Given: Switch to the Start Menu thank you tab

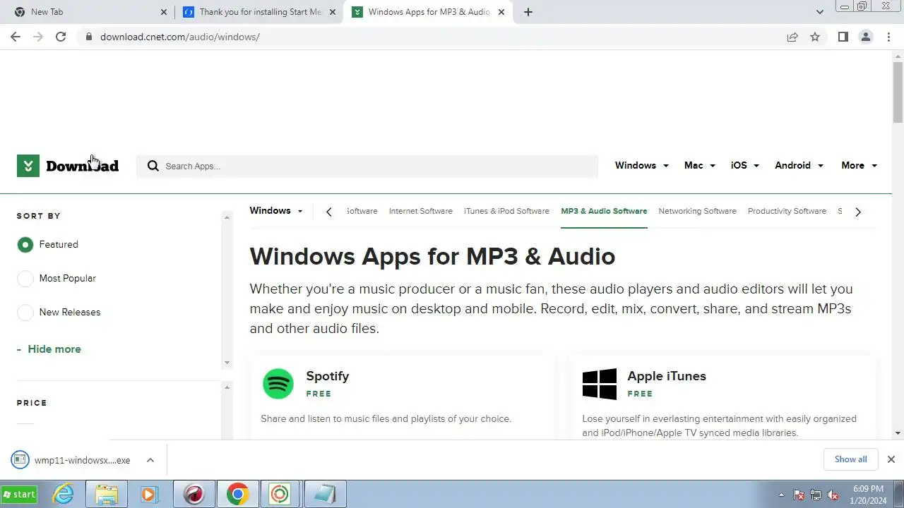Looking at the screenshot, I should tap(258, 12).
